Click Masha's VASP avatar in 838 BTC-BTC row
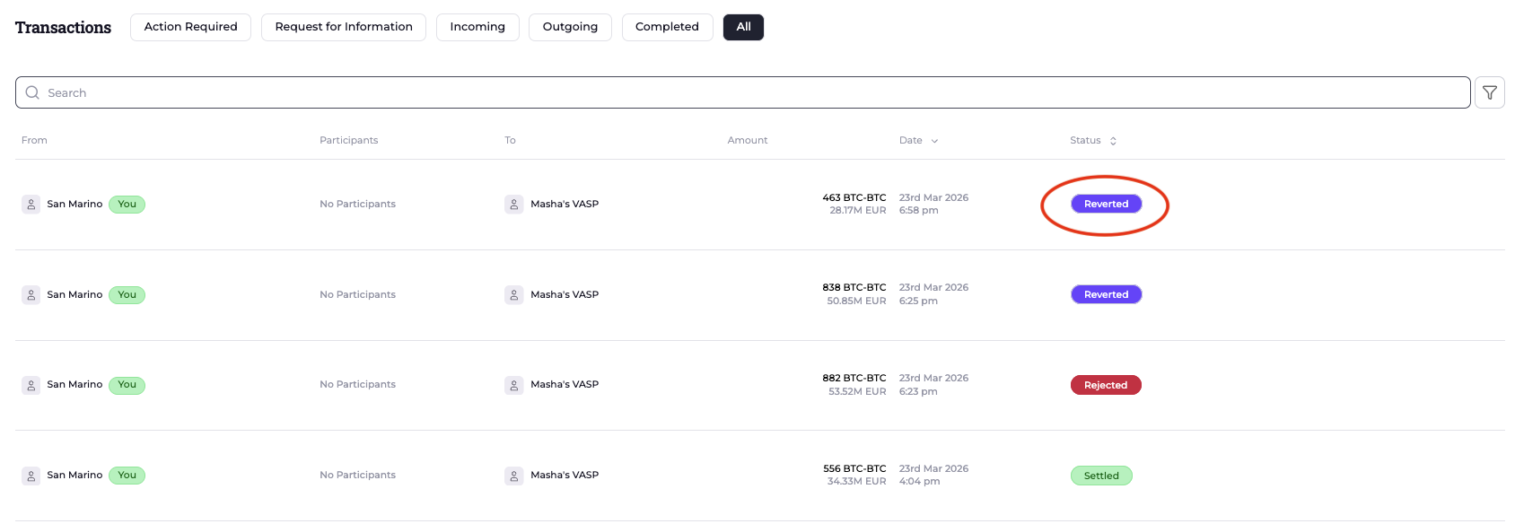This screenshot has width=1515, height=524. click(x=514, y=294)
